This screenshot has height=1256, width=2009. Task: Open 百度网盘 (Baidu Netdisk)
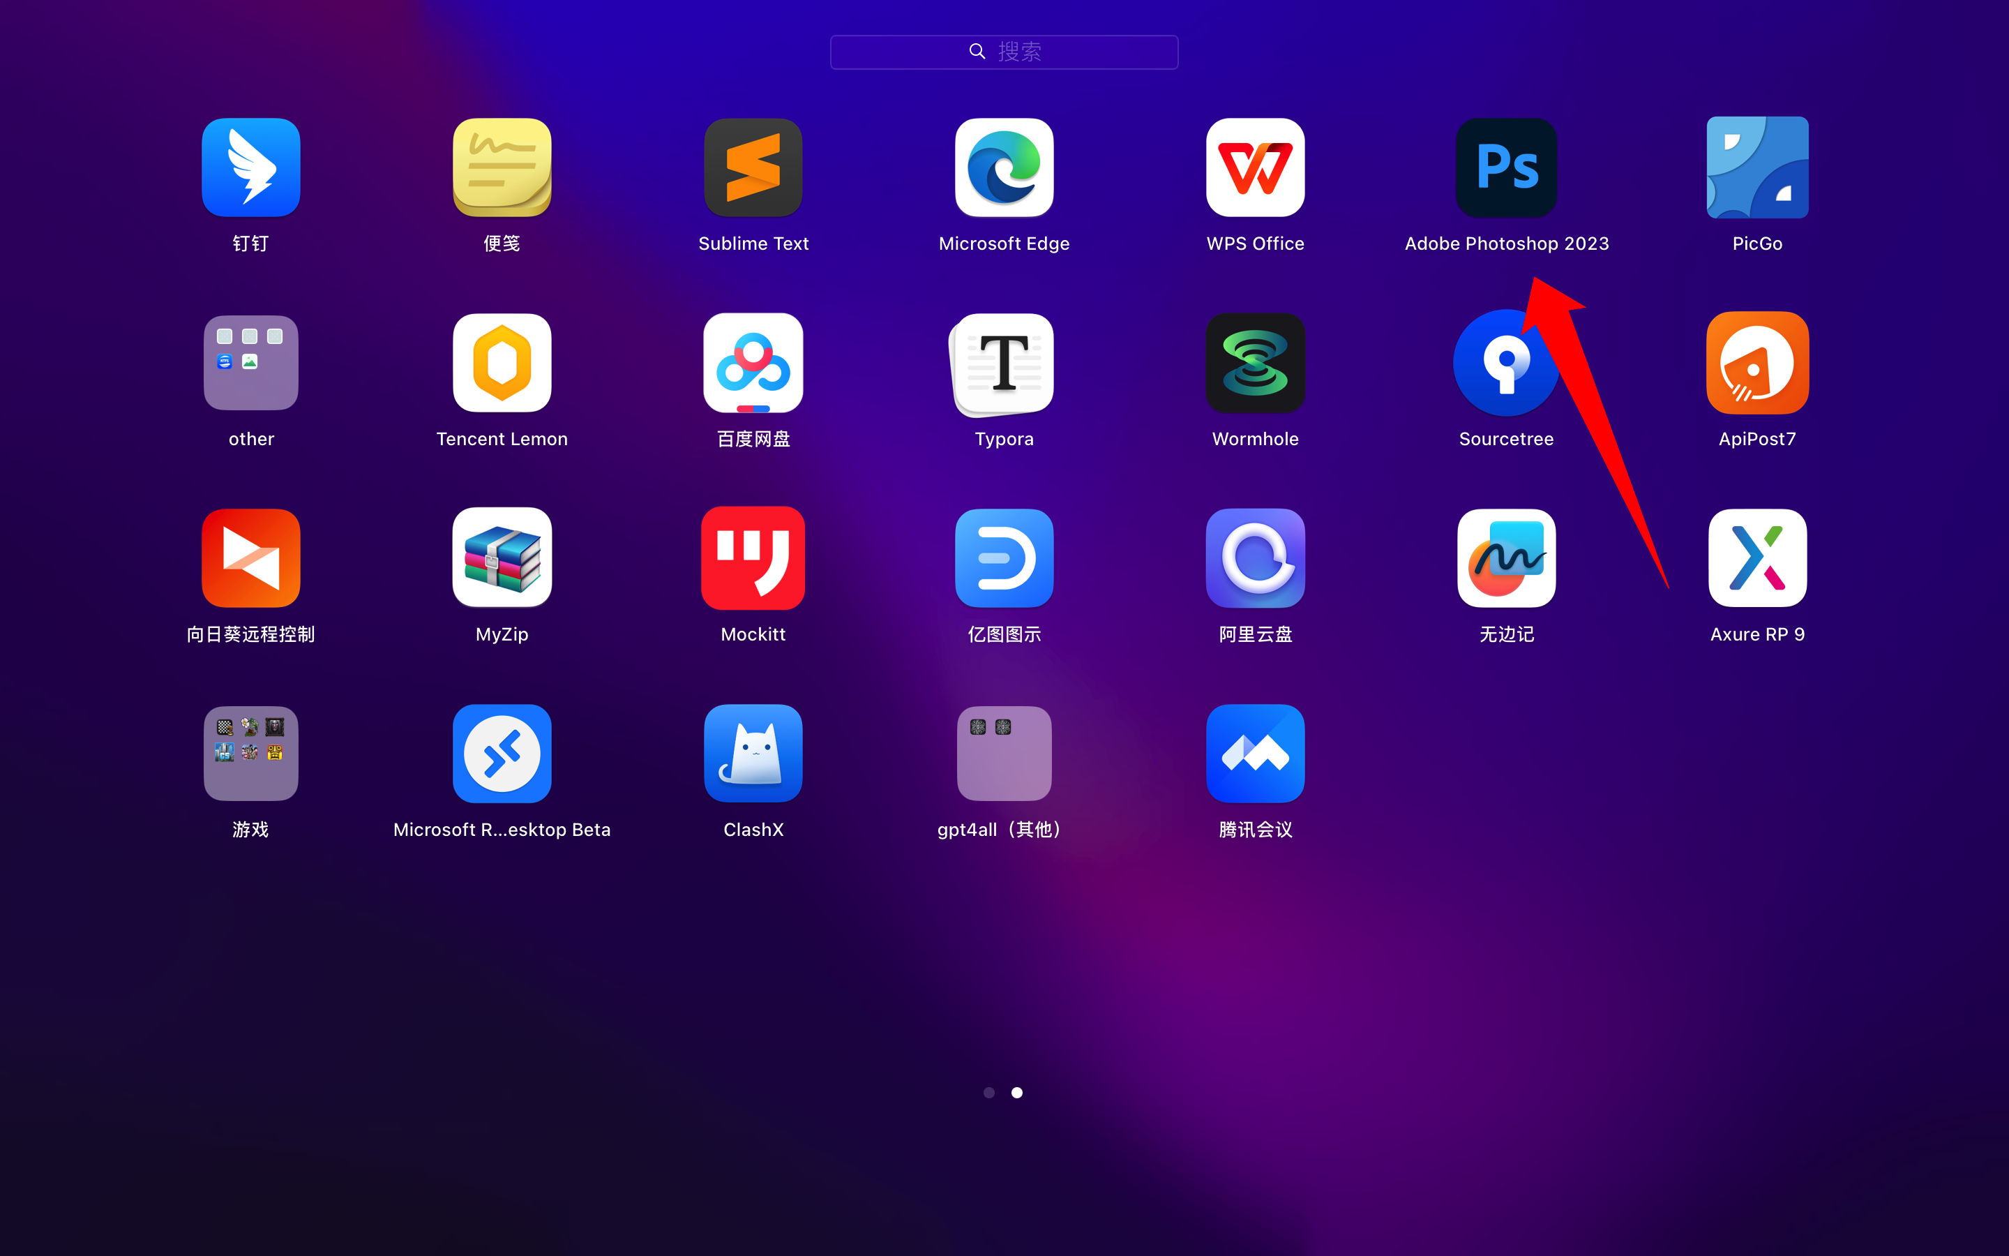(x=753, y=363)
